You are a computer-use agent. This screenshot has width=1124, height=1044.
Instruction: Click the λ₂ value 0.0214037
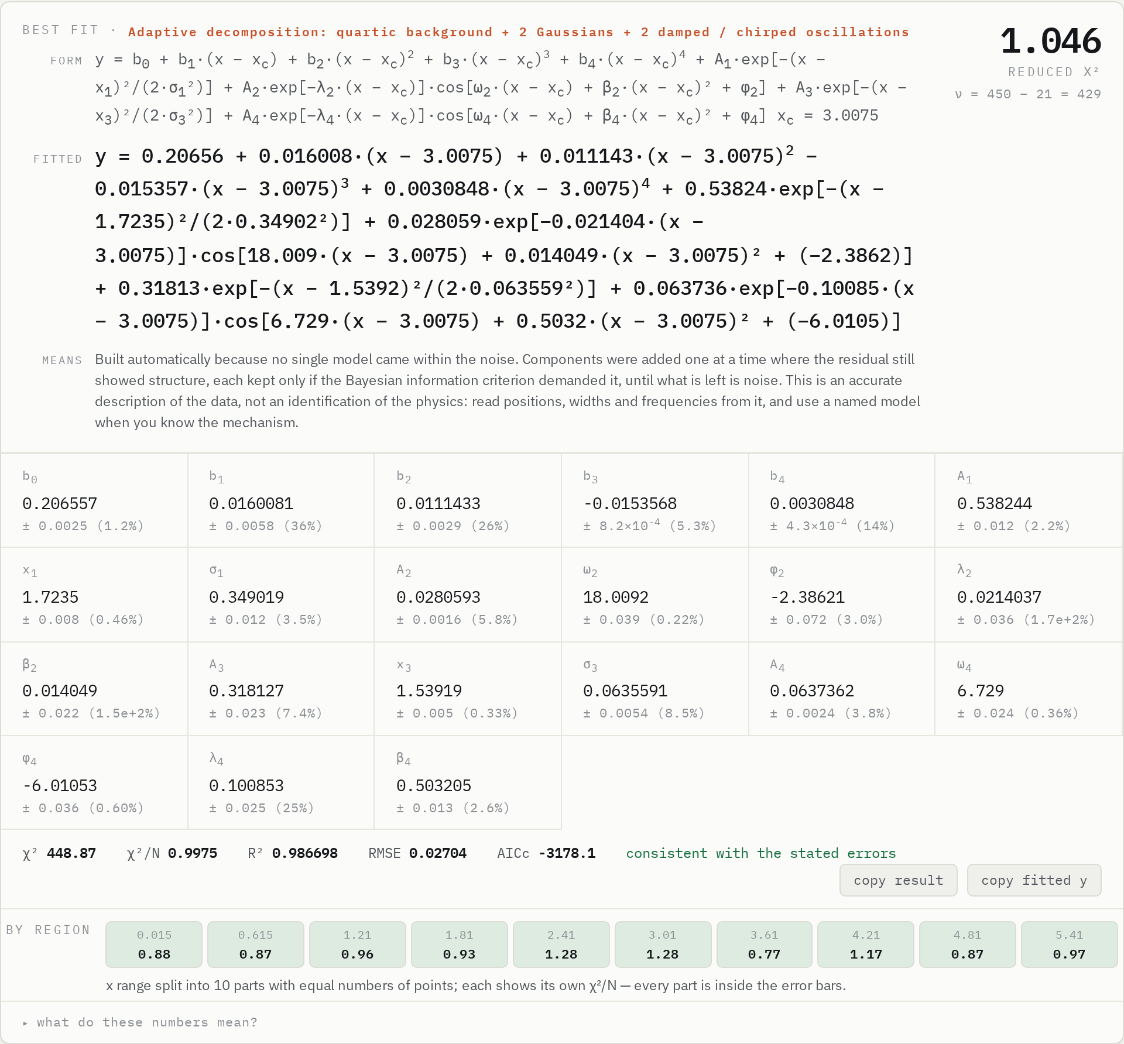(x=999, y=597)
